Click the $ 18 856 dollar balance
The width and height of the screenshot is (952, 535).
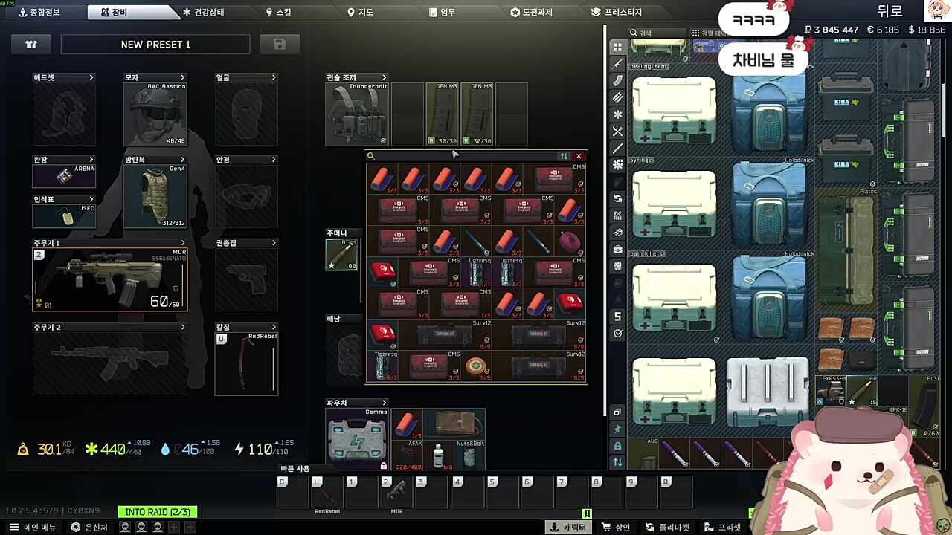927,30
